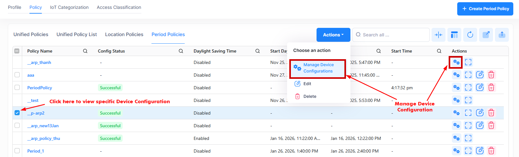This screenshot has height=157, width=519.
Task: Open Config Status column search filter
Action: pos(181,51)
